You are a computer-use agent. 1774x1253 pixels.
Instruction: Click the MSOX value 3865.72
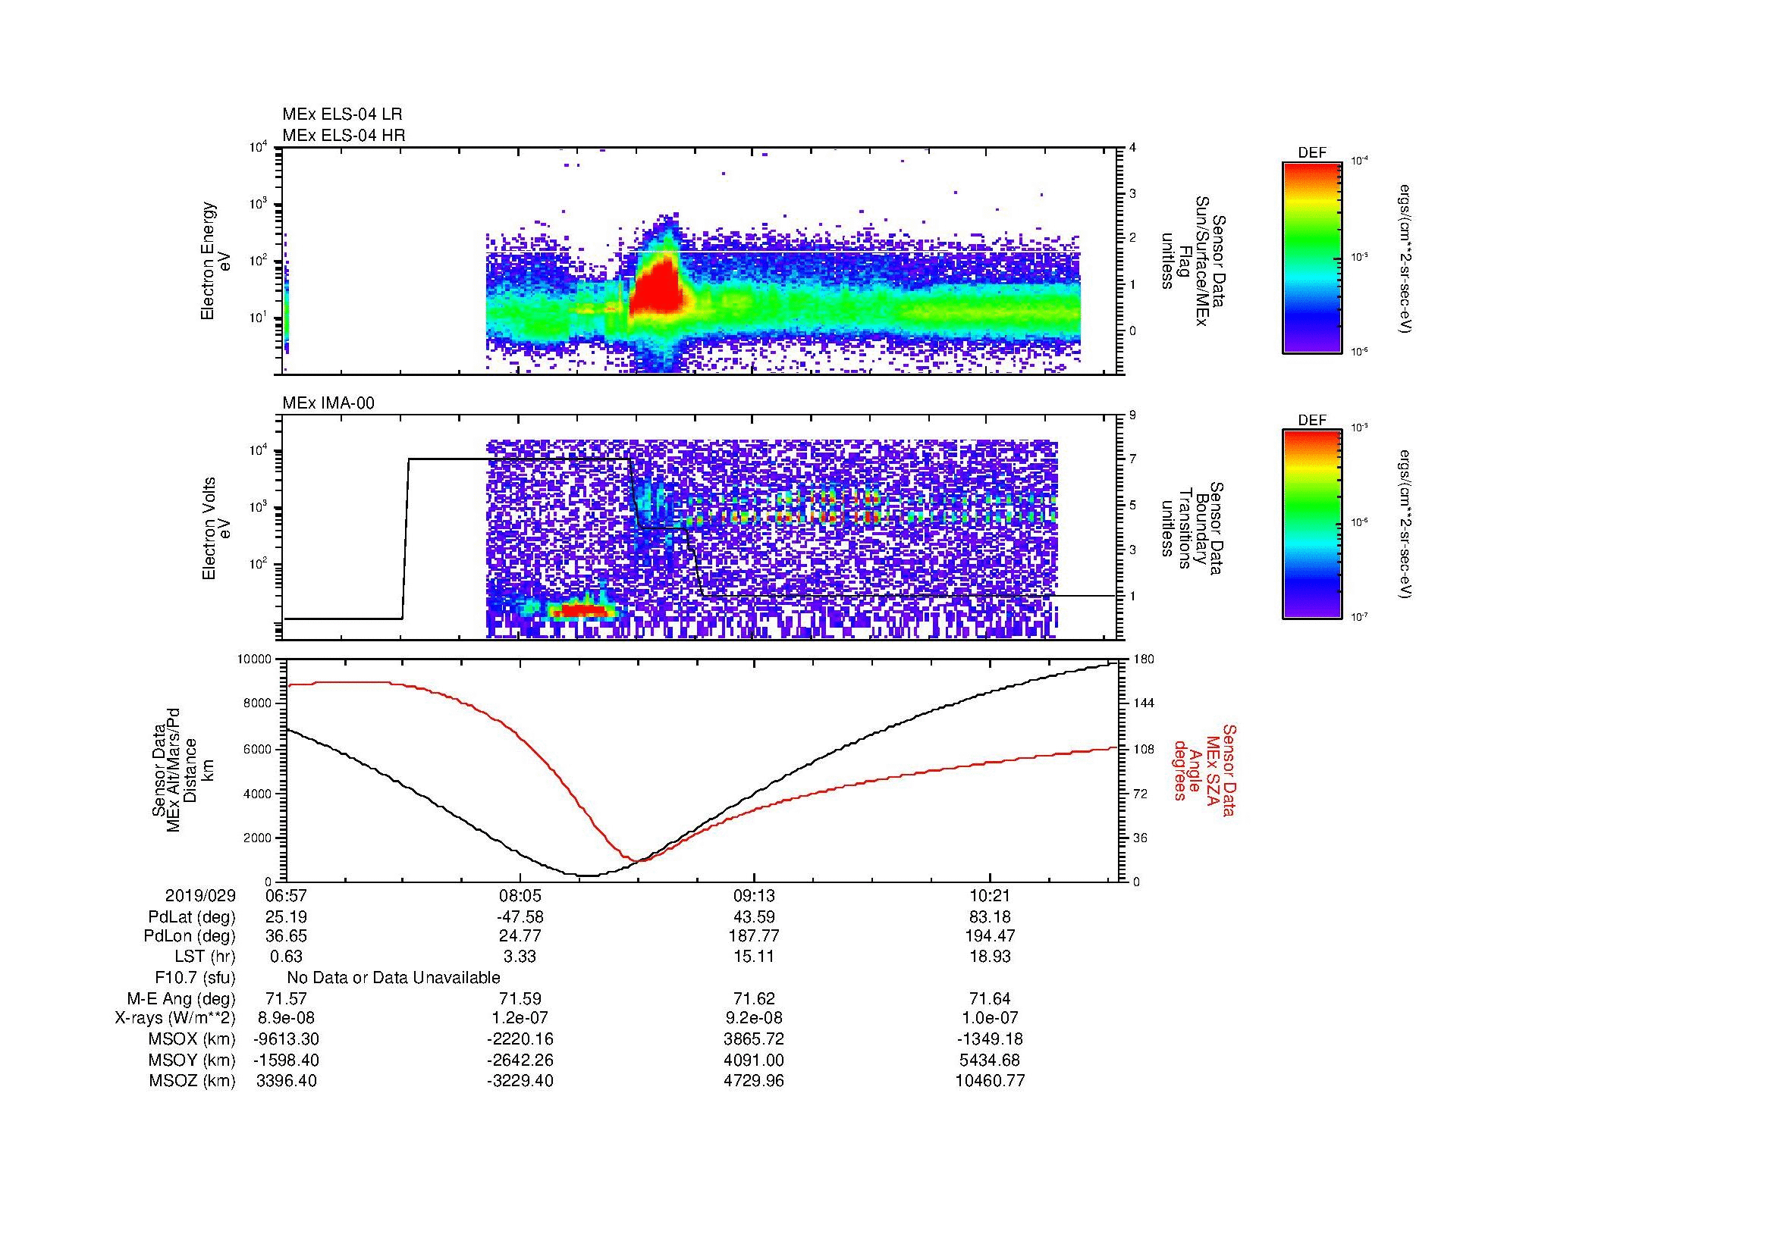754,1040
